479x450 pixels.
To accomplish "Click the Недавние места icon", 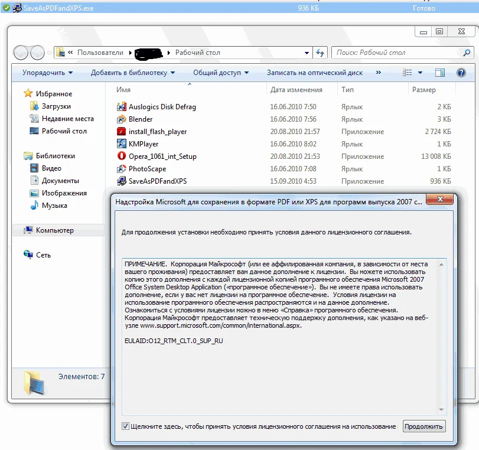I will point(34,119).
